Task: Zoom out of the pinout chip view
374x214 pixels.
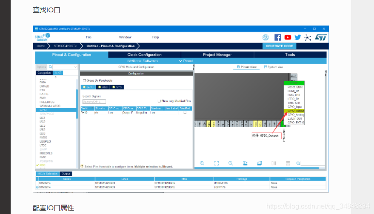Action: [231, 163]
